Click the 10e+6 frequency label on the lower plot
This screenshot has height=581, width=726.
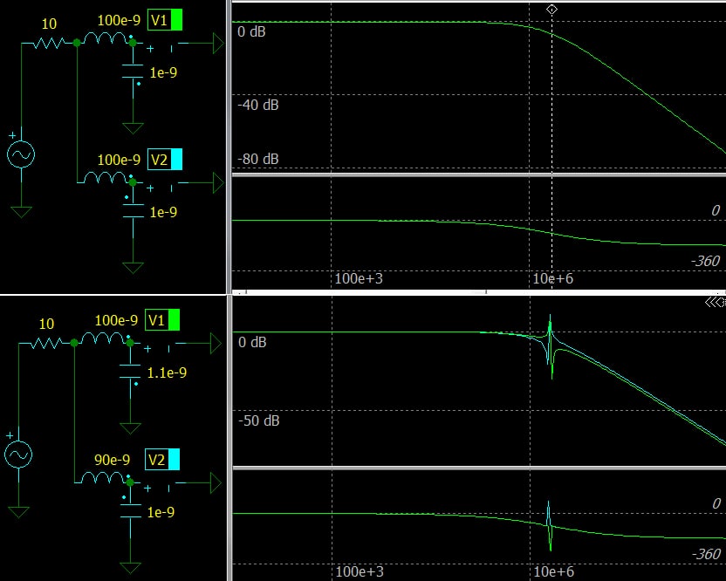pyautogui.click(x=554, y=571)
